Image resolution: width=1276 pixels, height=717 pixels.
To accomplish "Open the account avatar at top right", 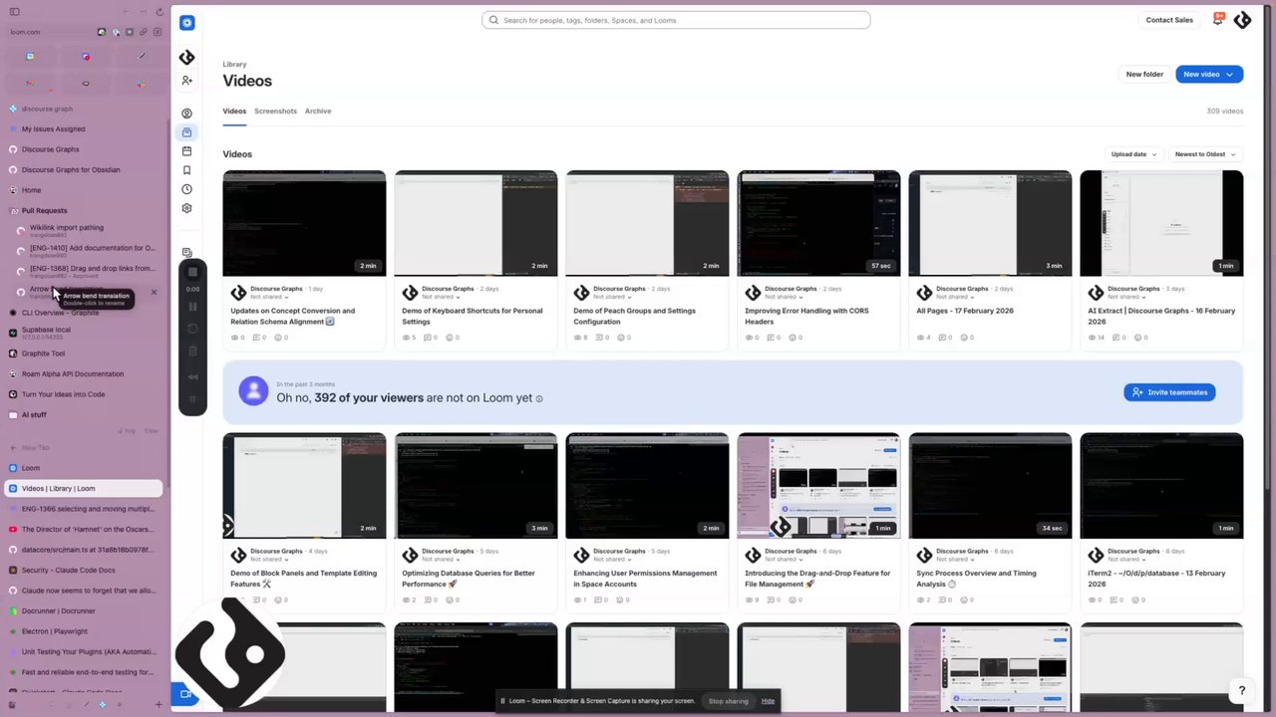I will click(x=1242, y=20).
